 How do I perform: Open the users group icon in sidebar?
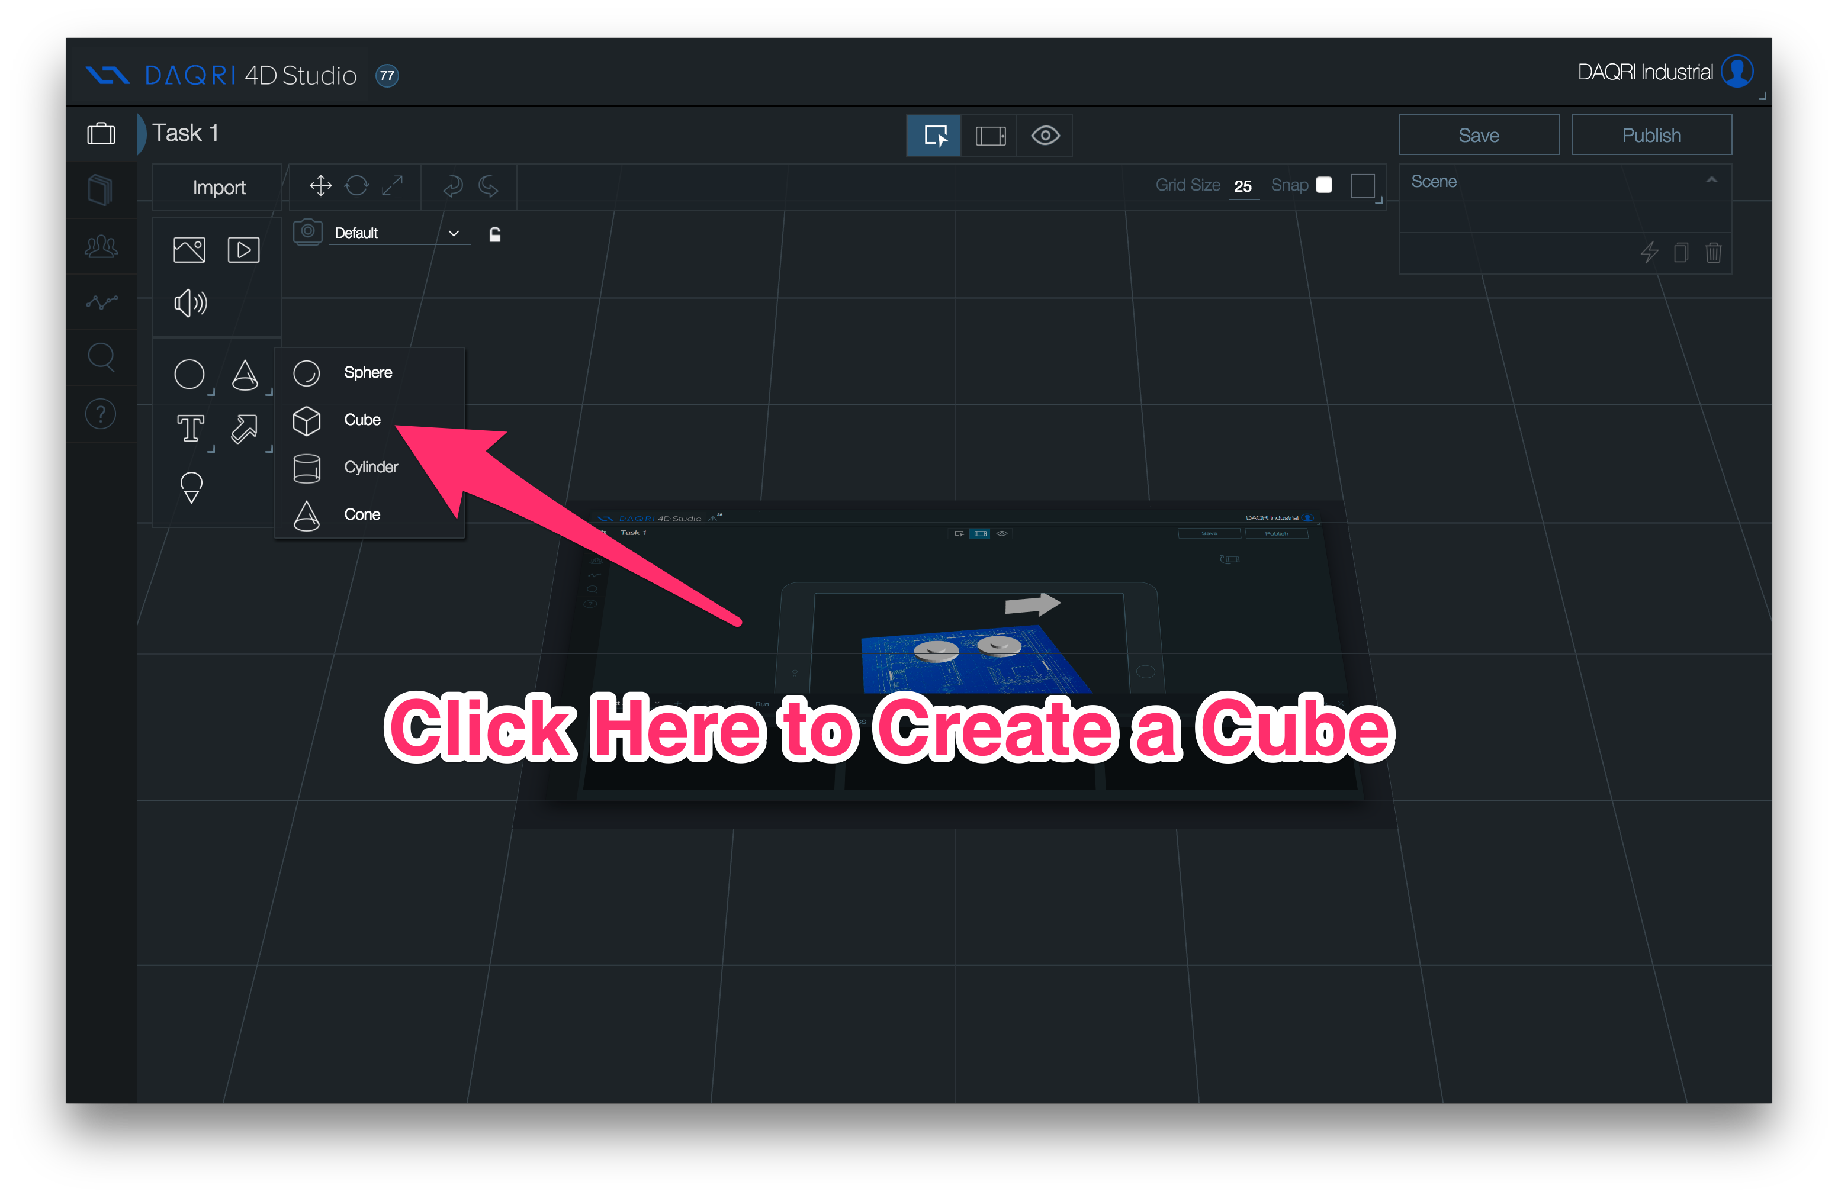tap(101, 246)
